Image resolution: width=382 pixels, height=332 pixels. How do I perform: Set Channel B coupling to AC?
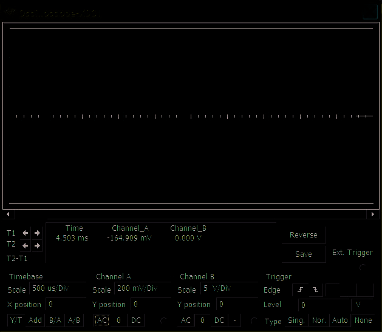[186, 320]
